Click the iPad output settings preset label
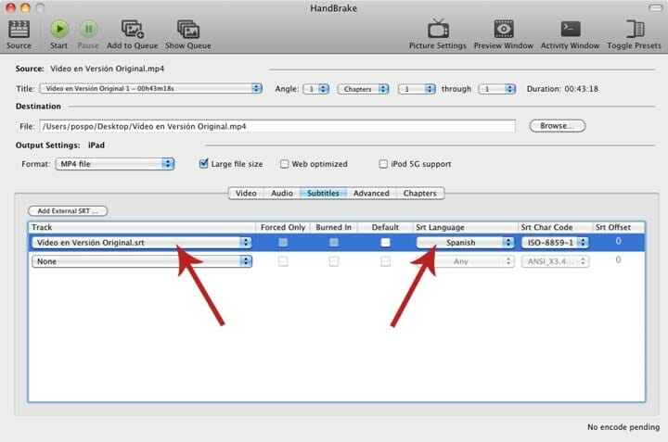668x442 pixels. [x=96, y=145]
